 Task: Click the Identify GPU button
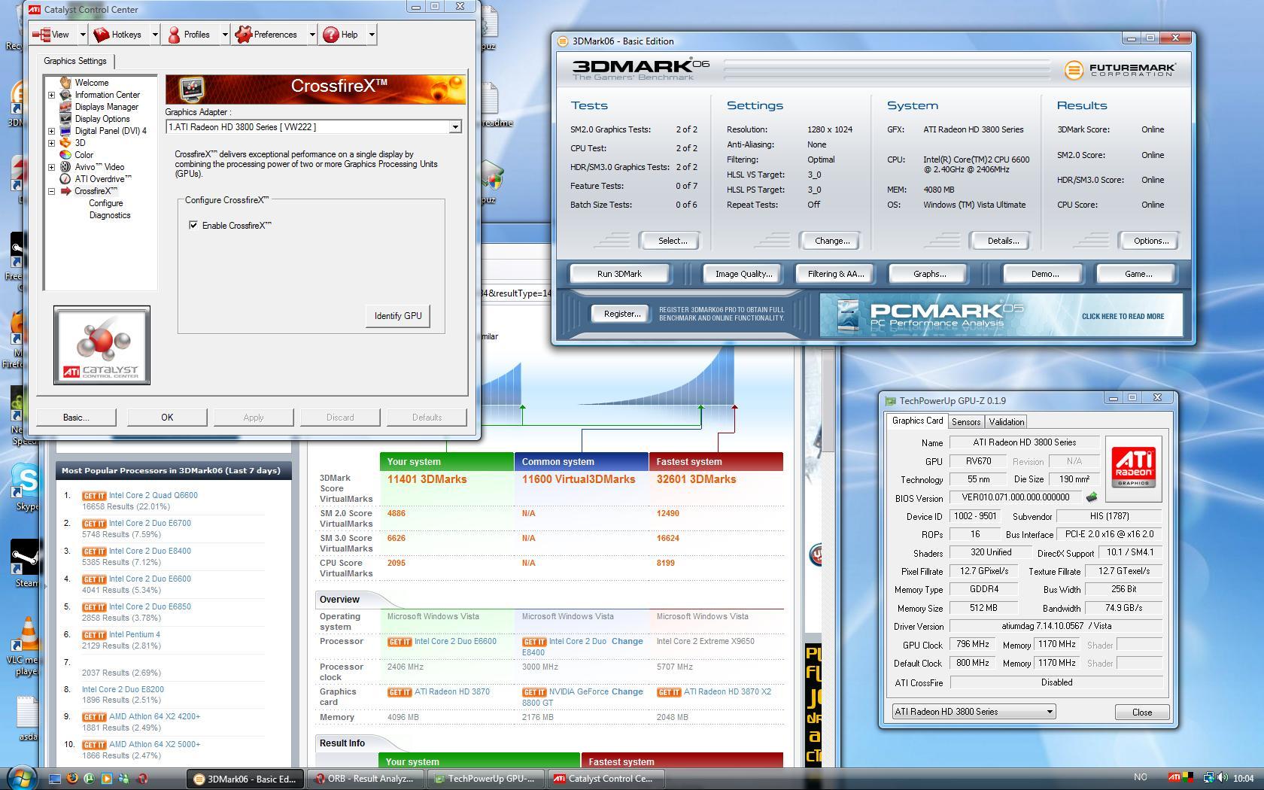click(x=398, y=316)
